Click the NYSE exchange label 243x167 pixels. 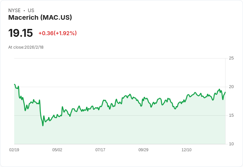click(14, 11)
